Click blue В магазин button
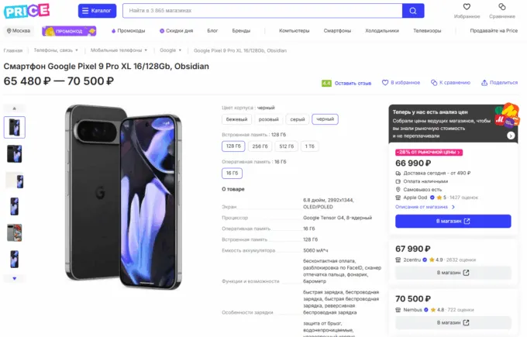The width and height of the screenshot is (527, 337). click(453, 221)
